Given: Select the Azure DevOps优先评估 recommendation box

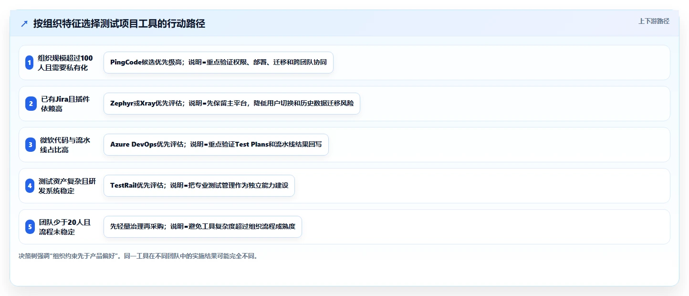Looking at the screenshot, I should pyautogui.click(x=216, y=145).
